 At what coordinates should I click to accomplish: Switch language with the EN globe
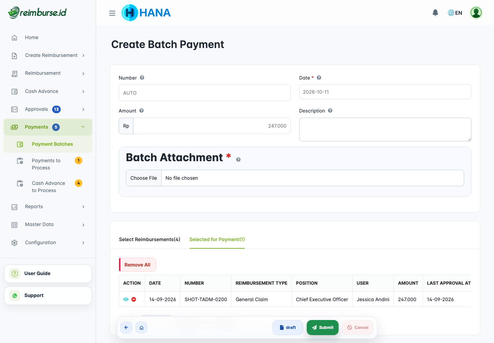[x=455, y=13]
